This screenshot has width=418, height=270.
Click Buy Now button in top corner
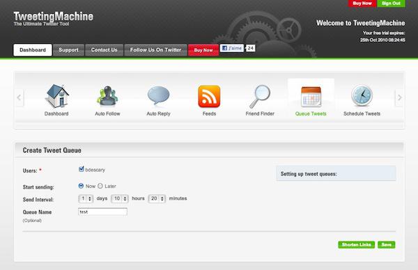point(362,3)
